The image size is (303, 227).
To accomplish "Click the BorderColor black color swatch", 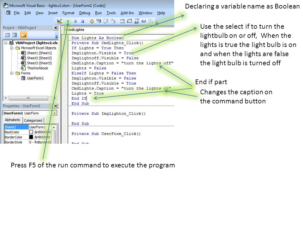I will (x=31, y=137).
